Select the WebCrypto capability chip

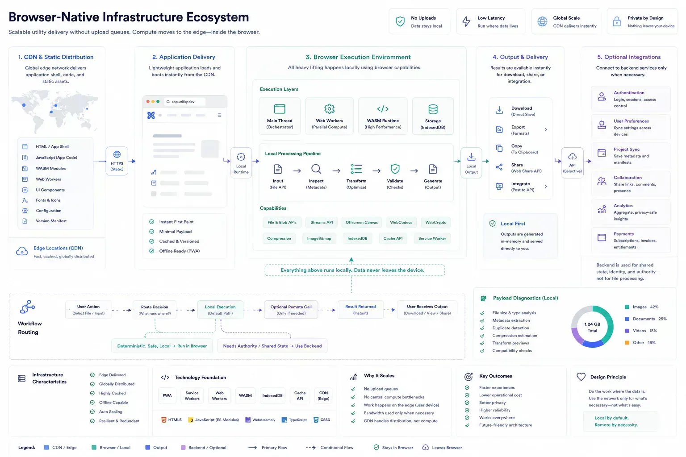[436, 222]
